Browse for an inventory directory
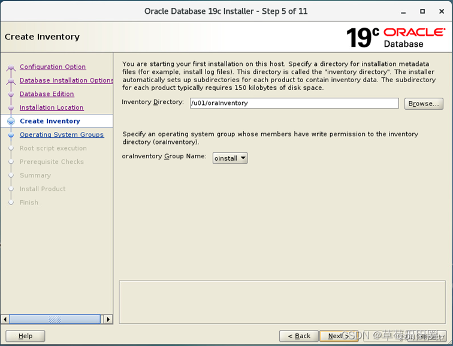Viewport: 453px width, 346px height. pos(424,104)
